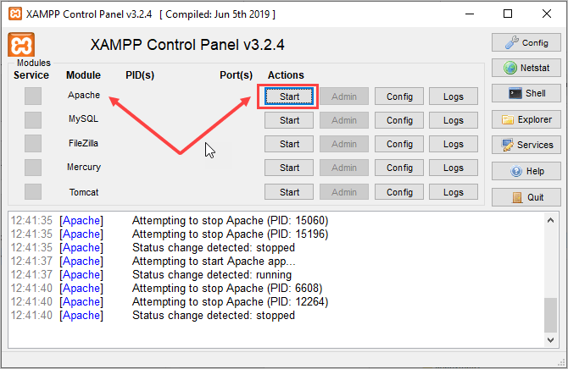Image resolution: width=568 pixels, height=369 pixels.
Task: Click the Admin button in the Mercury row
Action: tap(344, 168)
